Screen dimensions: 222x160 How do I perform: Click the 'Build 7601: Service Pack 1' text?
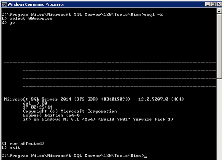coord(136,119)
